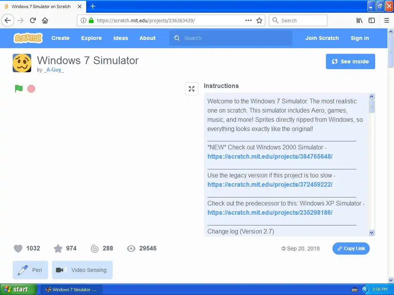Click the page scrollbar down arrow

click(391, 280)
